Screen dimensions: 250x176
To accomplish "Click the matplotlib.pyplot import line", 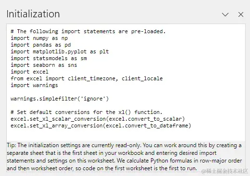I will point(60,51).
